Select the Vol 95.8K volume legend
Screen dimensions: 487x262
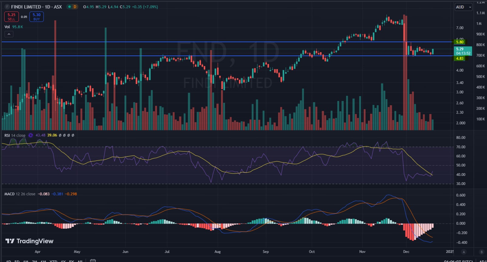(x=14, y=27)
